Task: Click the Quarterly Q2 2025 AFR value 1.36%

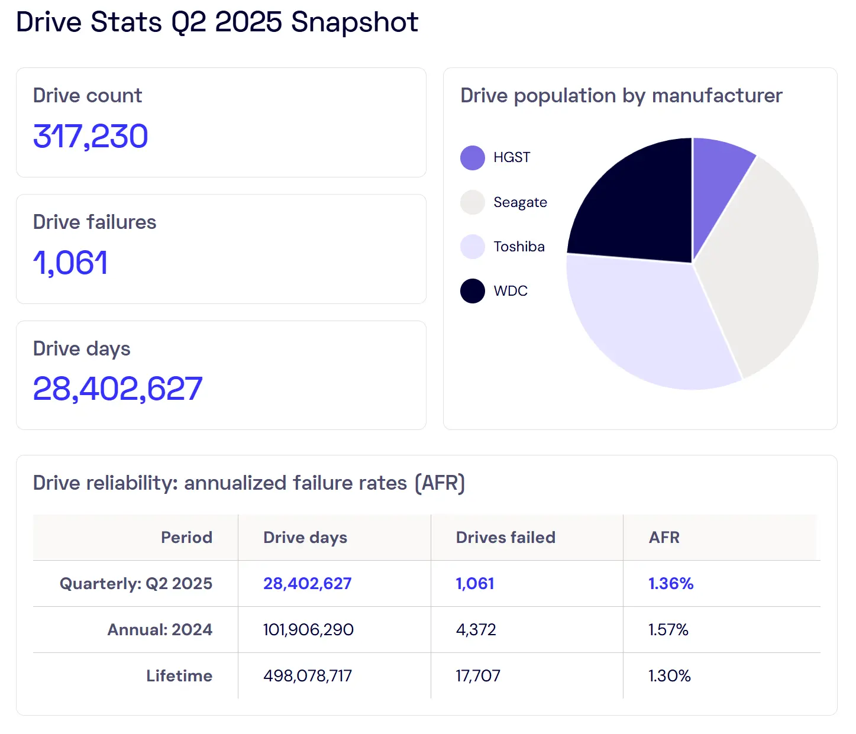Action: click(x=670, y=584)
